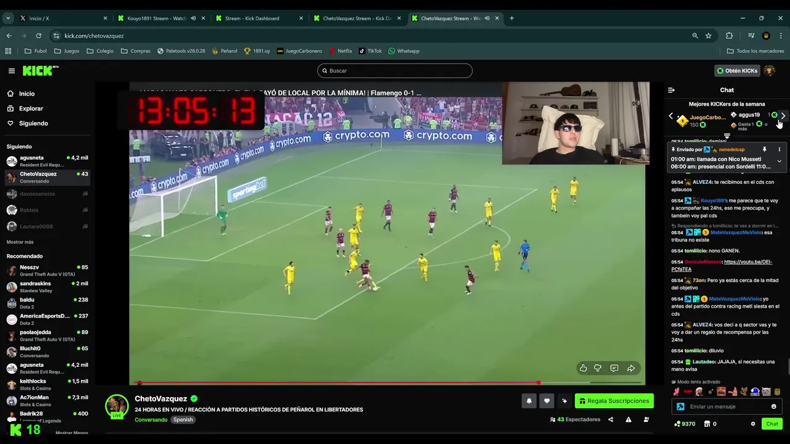
Task: Click the sparkle icon beside the heart
Action: tap(564, 401)
